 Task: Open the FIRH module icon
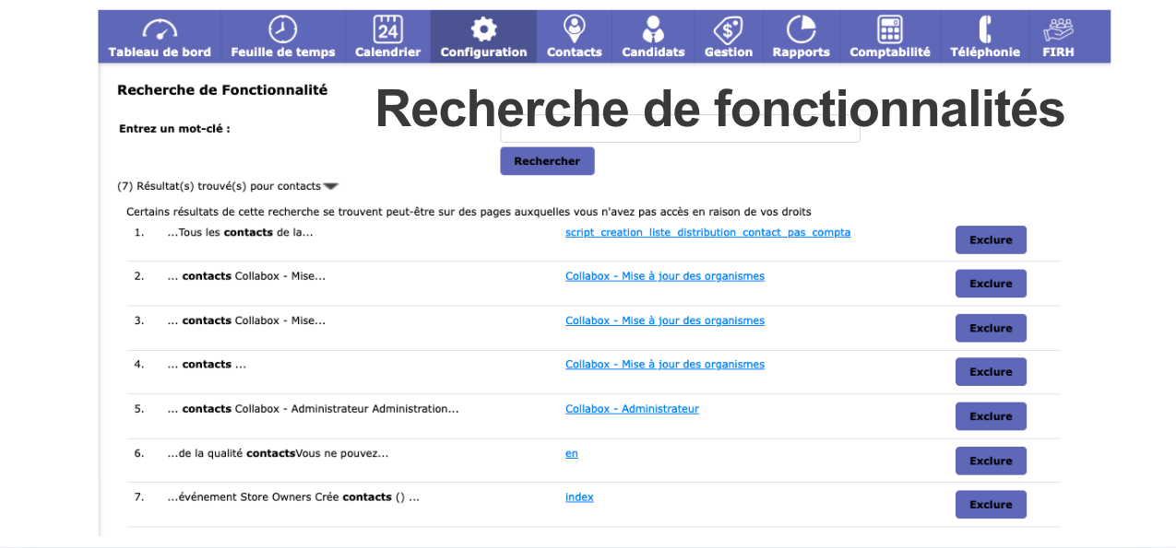tap(1058, 29)
